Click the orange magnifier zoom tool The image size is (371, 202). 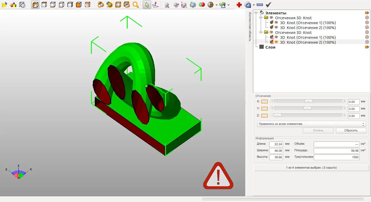136,5
